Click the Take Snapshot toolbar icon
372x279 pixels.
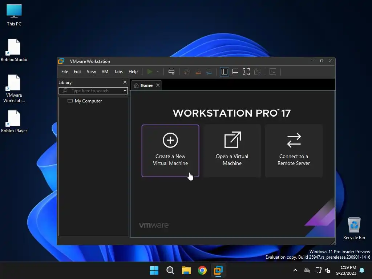click(187, 72)
